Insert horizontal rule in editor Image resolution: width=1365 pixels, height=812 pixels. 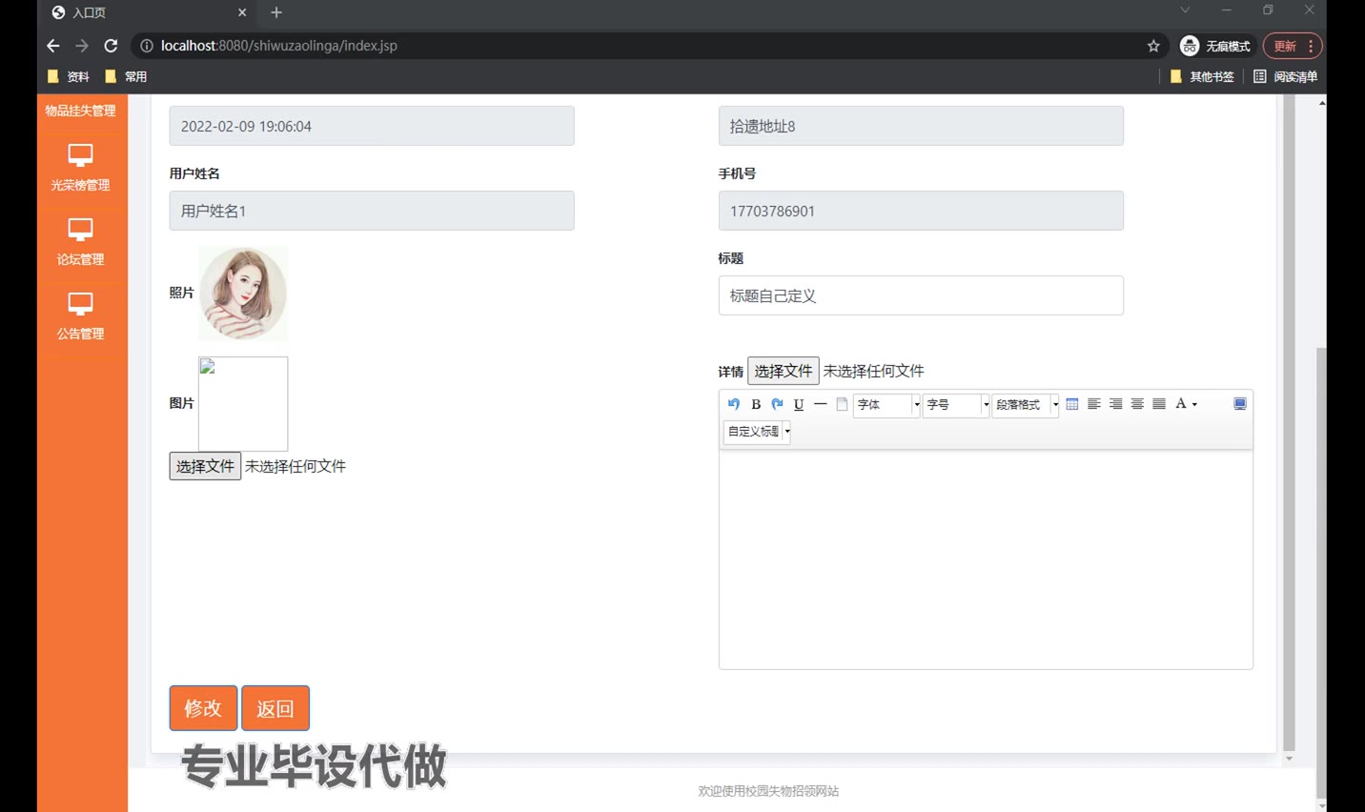(x=820, y=404)
